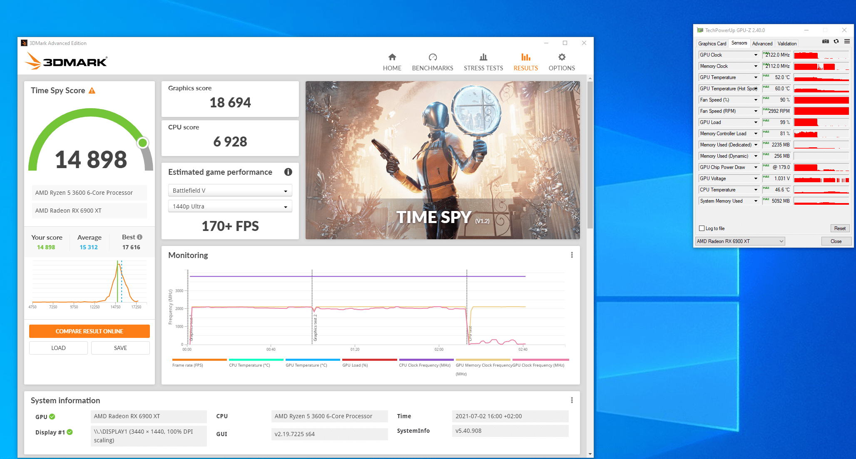Open the STRESS TESTS section

(x=483, y=62)
